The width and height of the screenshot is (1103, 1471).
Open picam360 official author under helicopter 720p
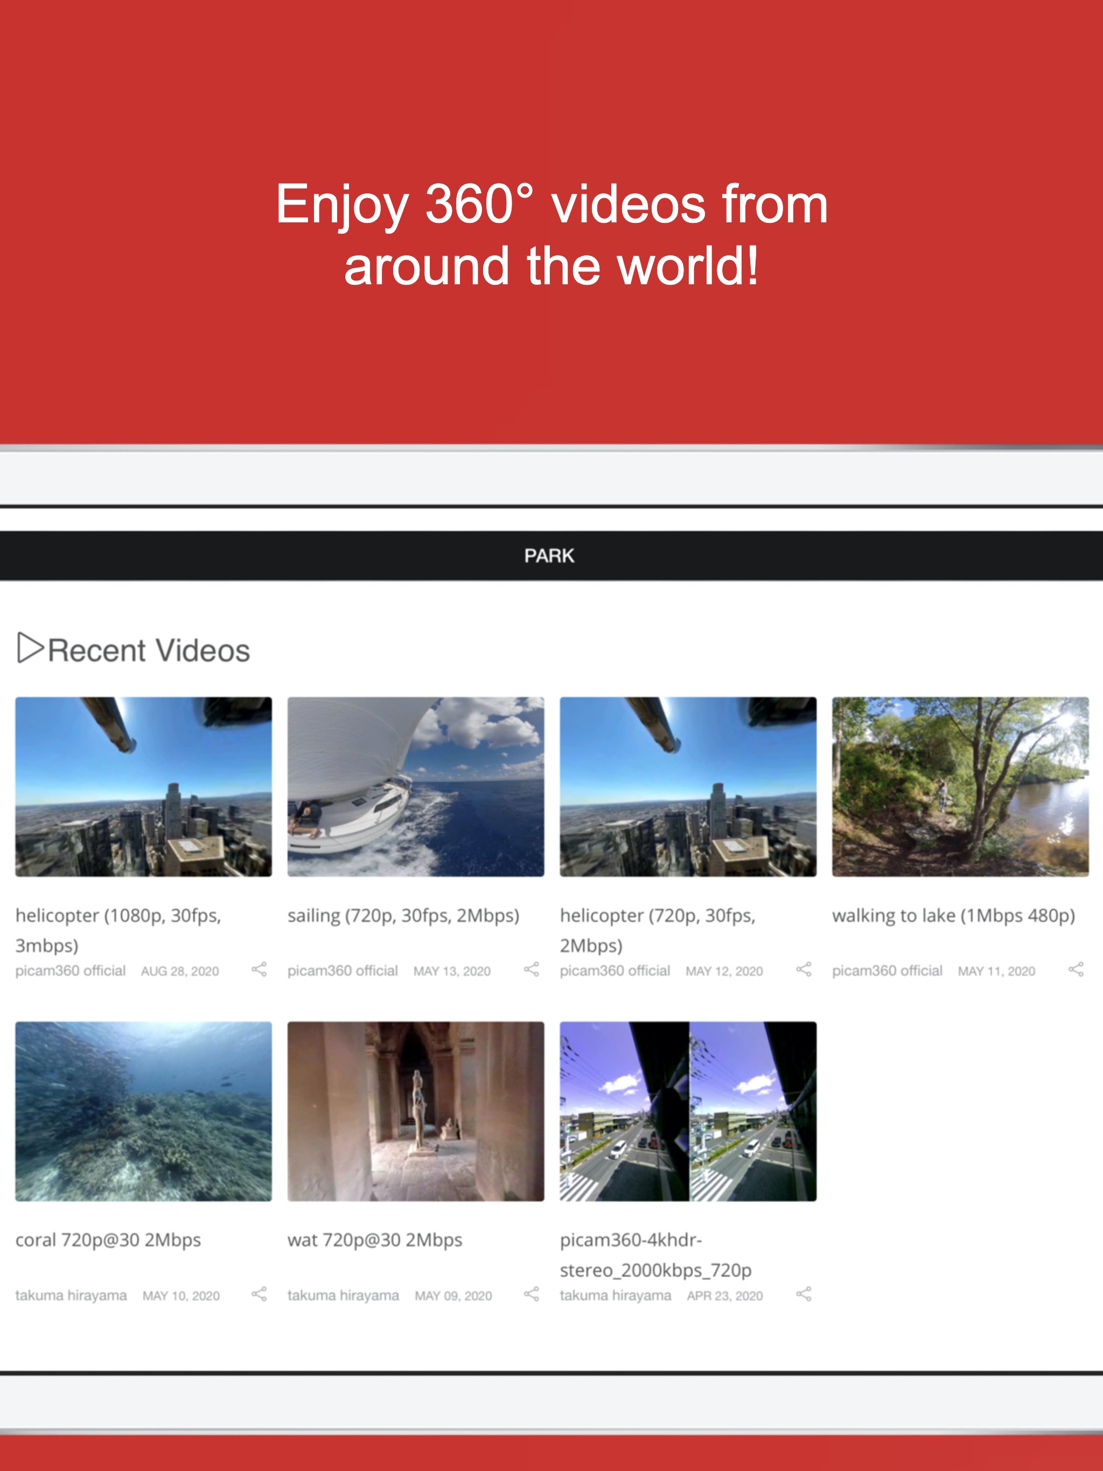(615, 971)
